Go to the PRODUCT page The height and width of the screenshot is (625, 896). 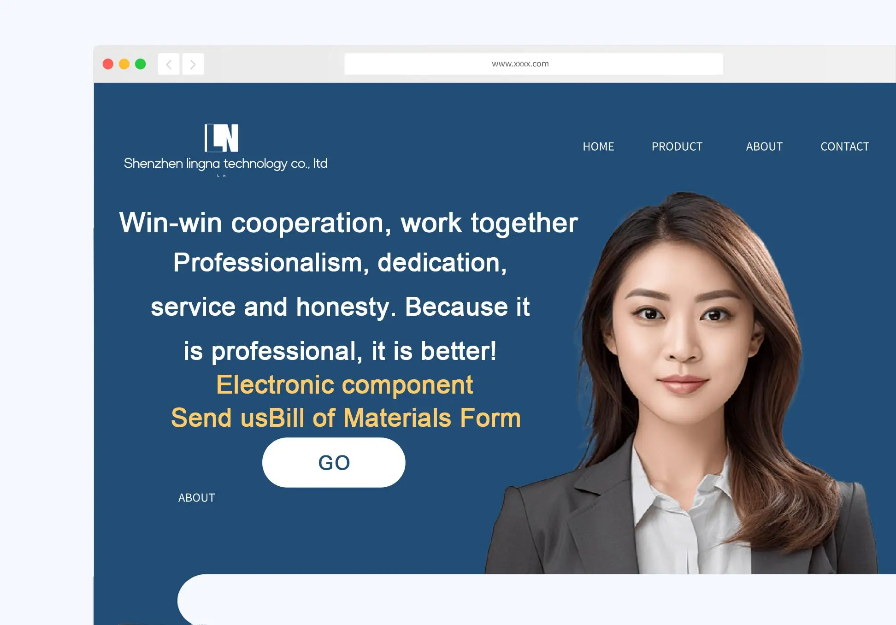(677, 147)
